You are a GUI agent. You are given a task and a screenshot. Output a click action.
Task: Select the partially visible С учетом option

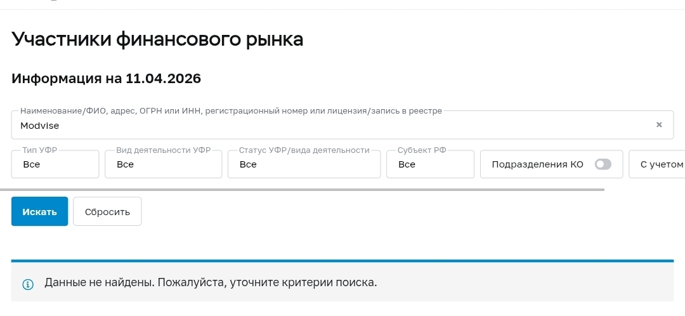point(661,164)
